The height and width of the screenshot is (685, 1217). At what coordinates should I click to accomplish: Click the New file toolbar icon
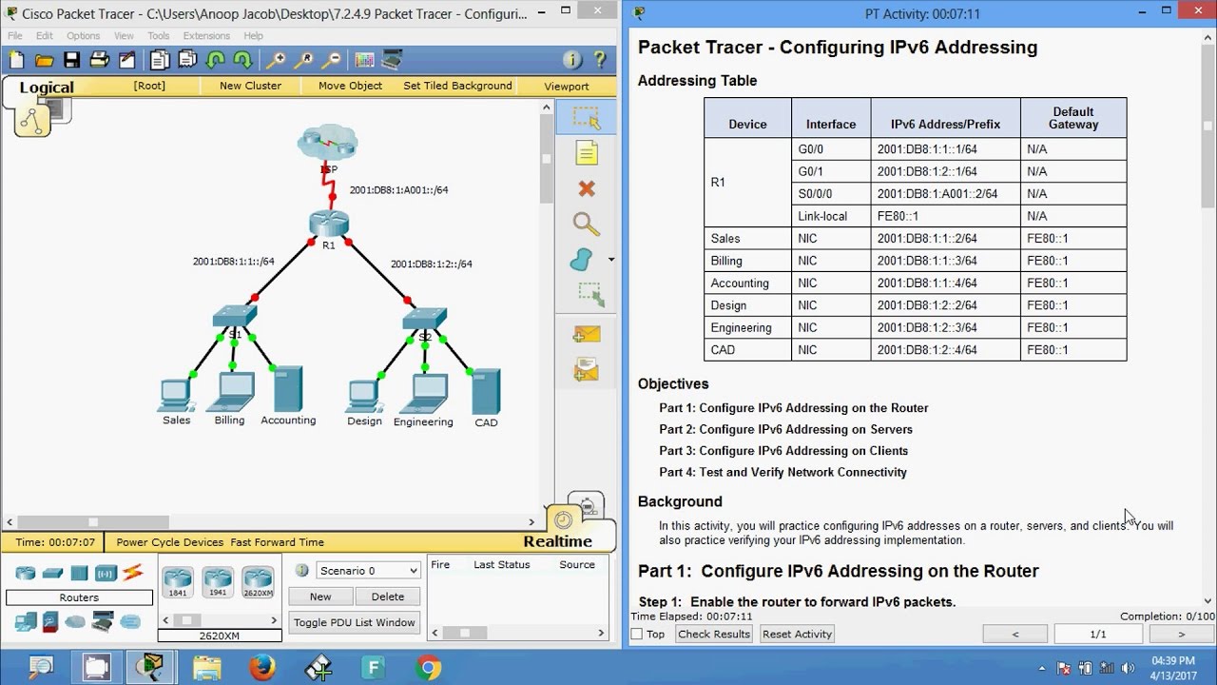(16, 60)
